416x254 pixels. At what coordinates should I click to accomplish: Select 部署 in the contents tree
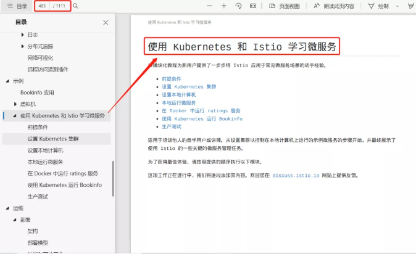pyautogui.click(x=25, y=220)
